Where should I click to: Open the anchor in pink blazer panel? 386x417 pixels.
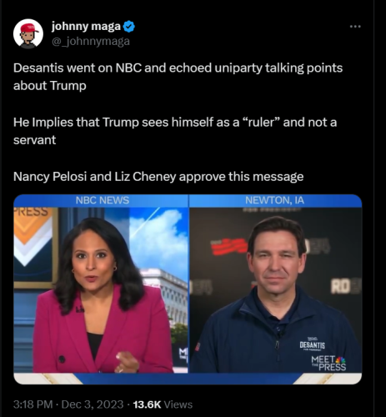(101, 290)
